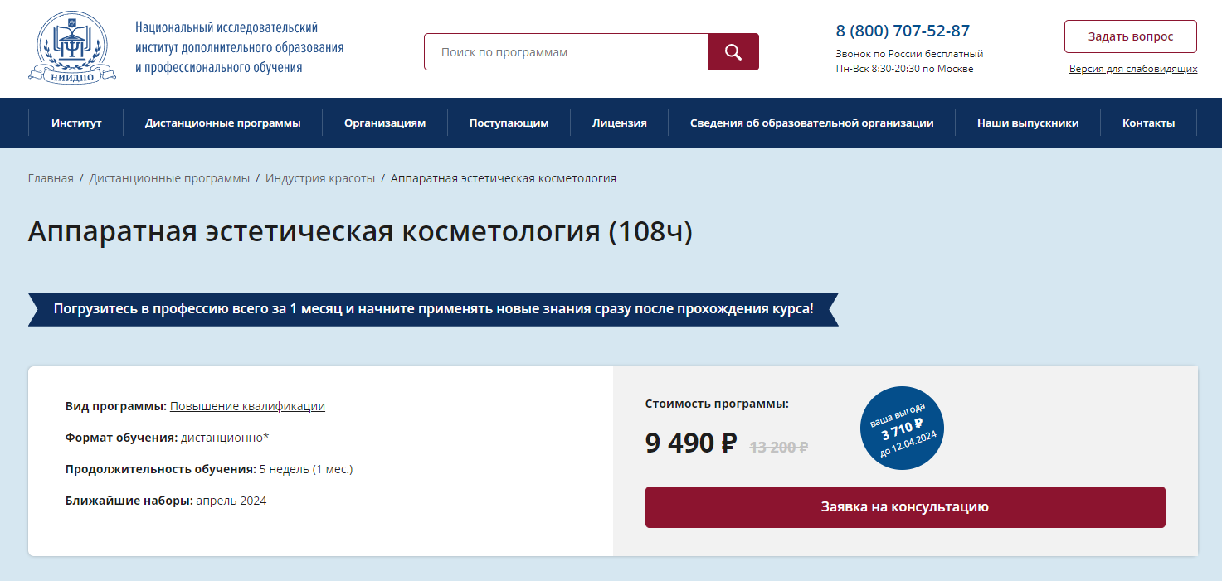The height and width of the screenshot is (581, 1222).
Task: Open Наши выпускники in the menu
Action: pyautogui.click(x=1028, y=123)
